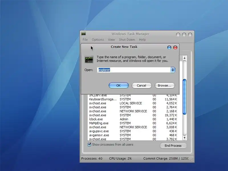Click the Admin user name cell

124,119
